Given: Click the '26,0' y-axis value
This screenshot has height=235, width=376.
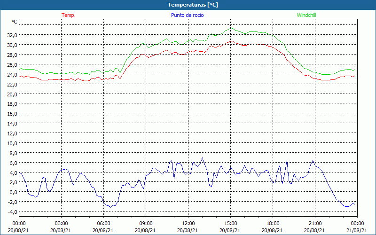Looking at the screenshot, I should (13, 65).
